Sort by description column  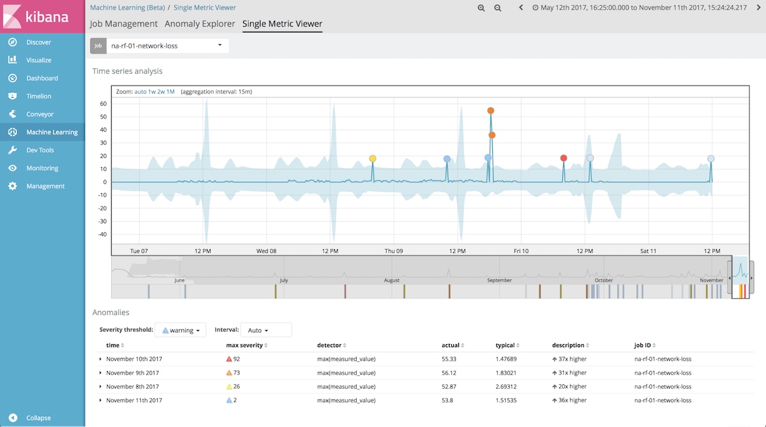click(571, 345)
